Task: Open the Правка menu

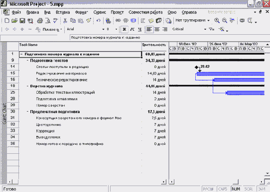Action: 33,12
